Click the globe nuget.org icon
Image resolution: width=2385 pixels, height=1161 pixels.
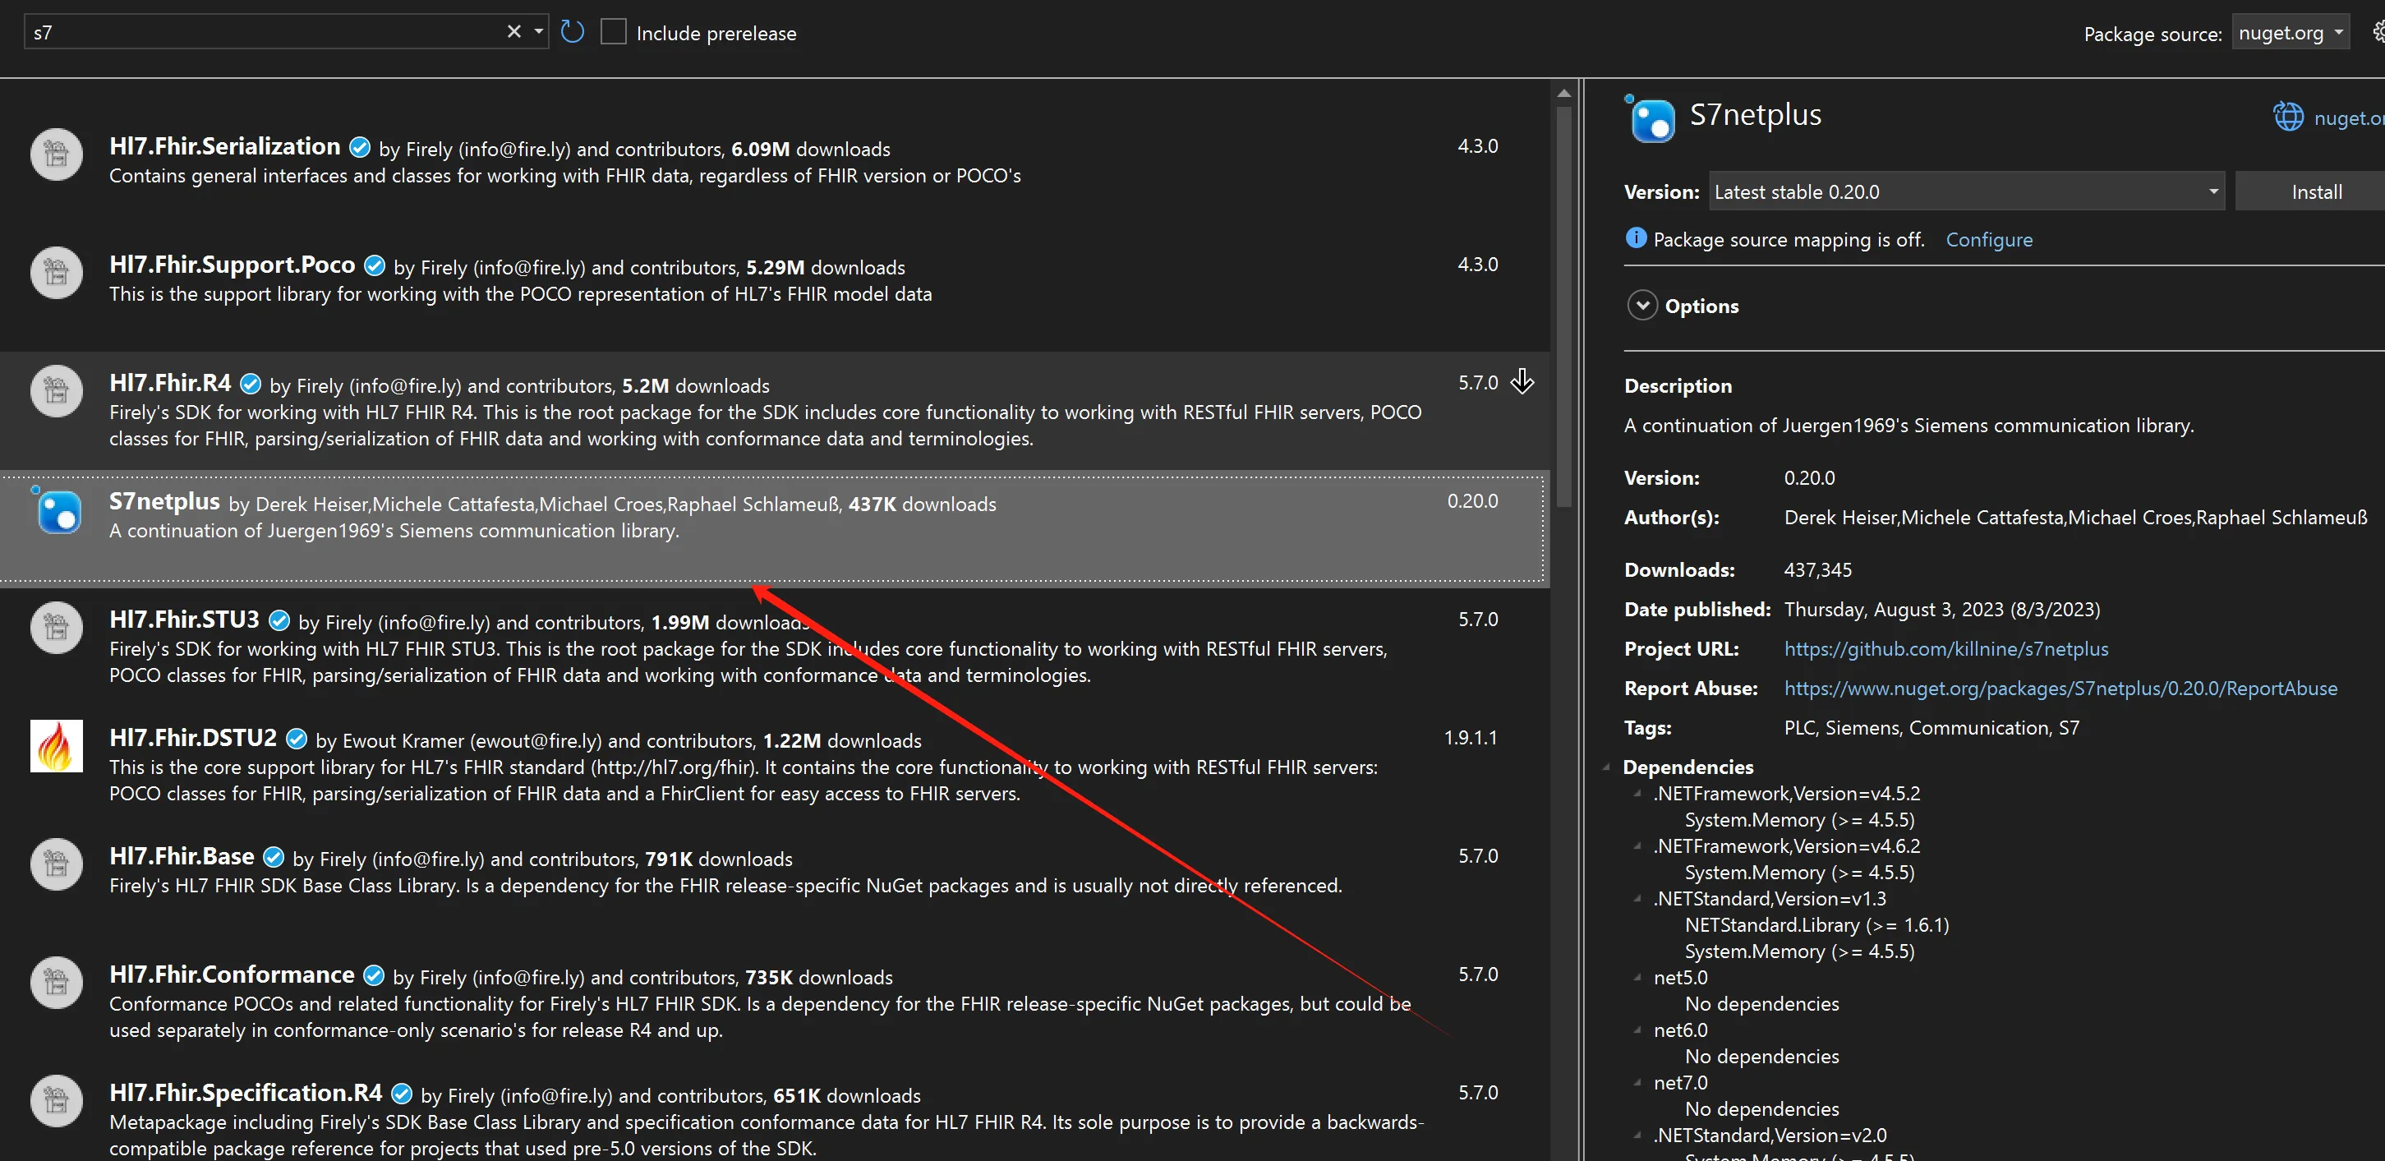click(2288, 117)
